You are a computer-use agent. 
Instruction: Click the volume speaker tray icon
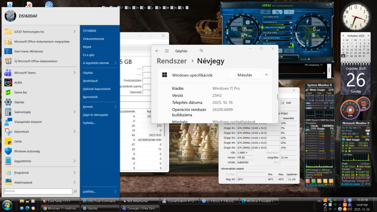coord(350,209)
